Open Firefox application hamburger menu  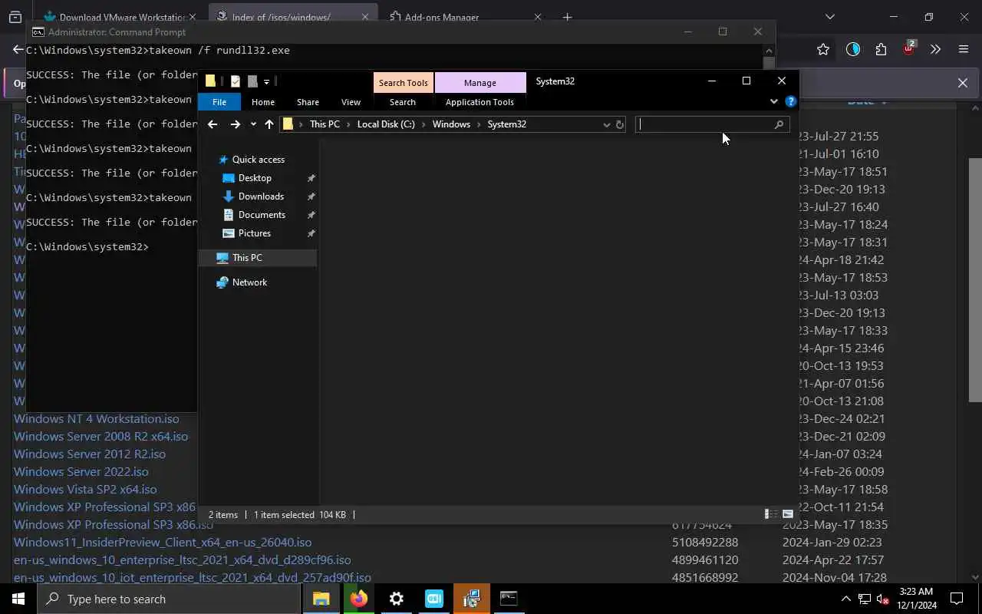(x=964, y=49)
